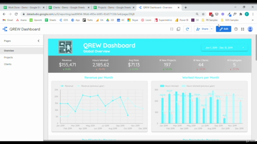
Task: Click the Avg Rate $71.13 scorecard
Action: (134, 65)
